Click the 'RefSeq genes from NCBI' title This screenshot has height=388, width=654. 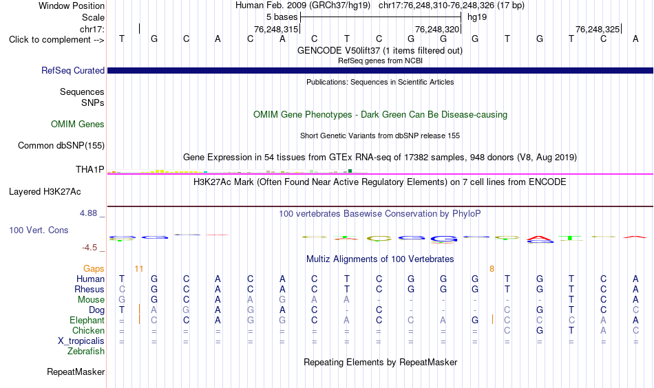(380, 61)
